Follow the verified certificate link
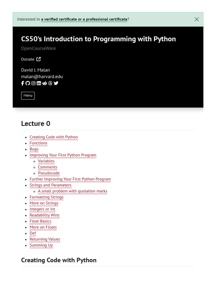This screenshot has width=210, height=281. 84,19
